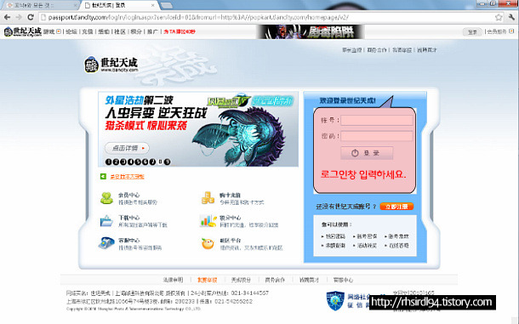Open the 下载中心 blue folder icon
Viewport: 519px width, 324px height.
pyautogui.click(x=106, y=221)
